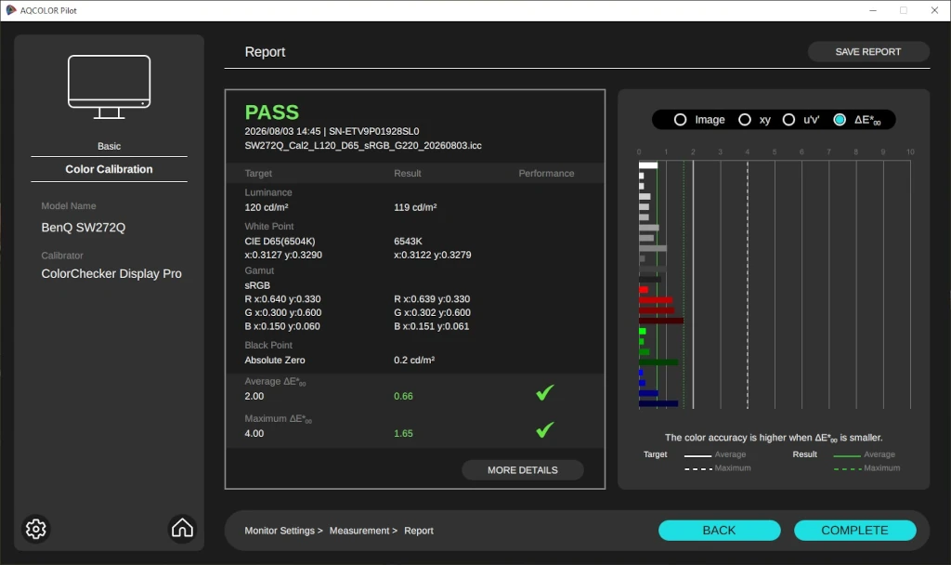Click the Target column header

coord(258,173)
